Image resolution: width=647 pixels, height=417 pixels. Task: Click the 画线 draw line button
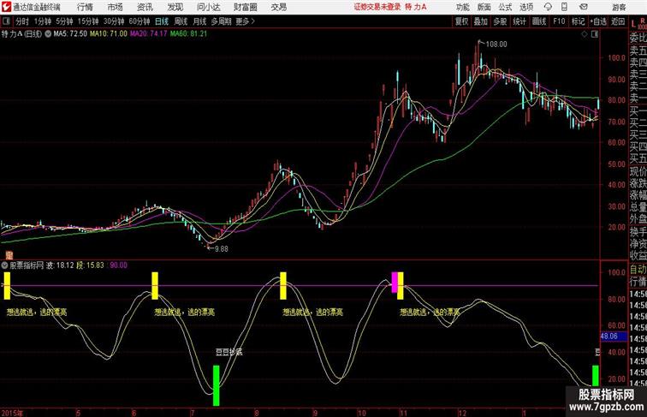point(539,21)
